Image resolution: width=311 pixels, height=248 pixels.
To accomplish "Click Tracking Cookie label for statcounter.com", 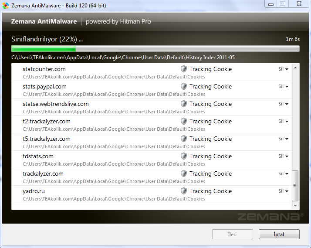I will 210,69.
